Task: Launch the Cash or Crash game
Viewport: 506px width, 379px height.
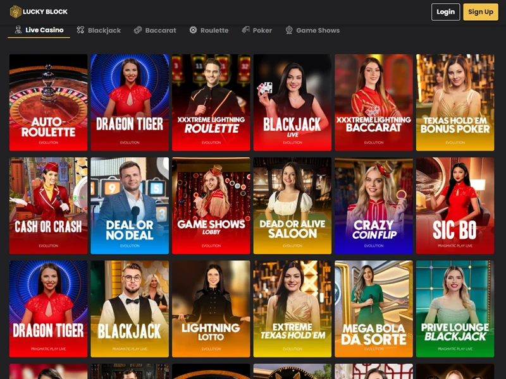Action: [49, 206]
